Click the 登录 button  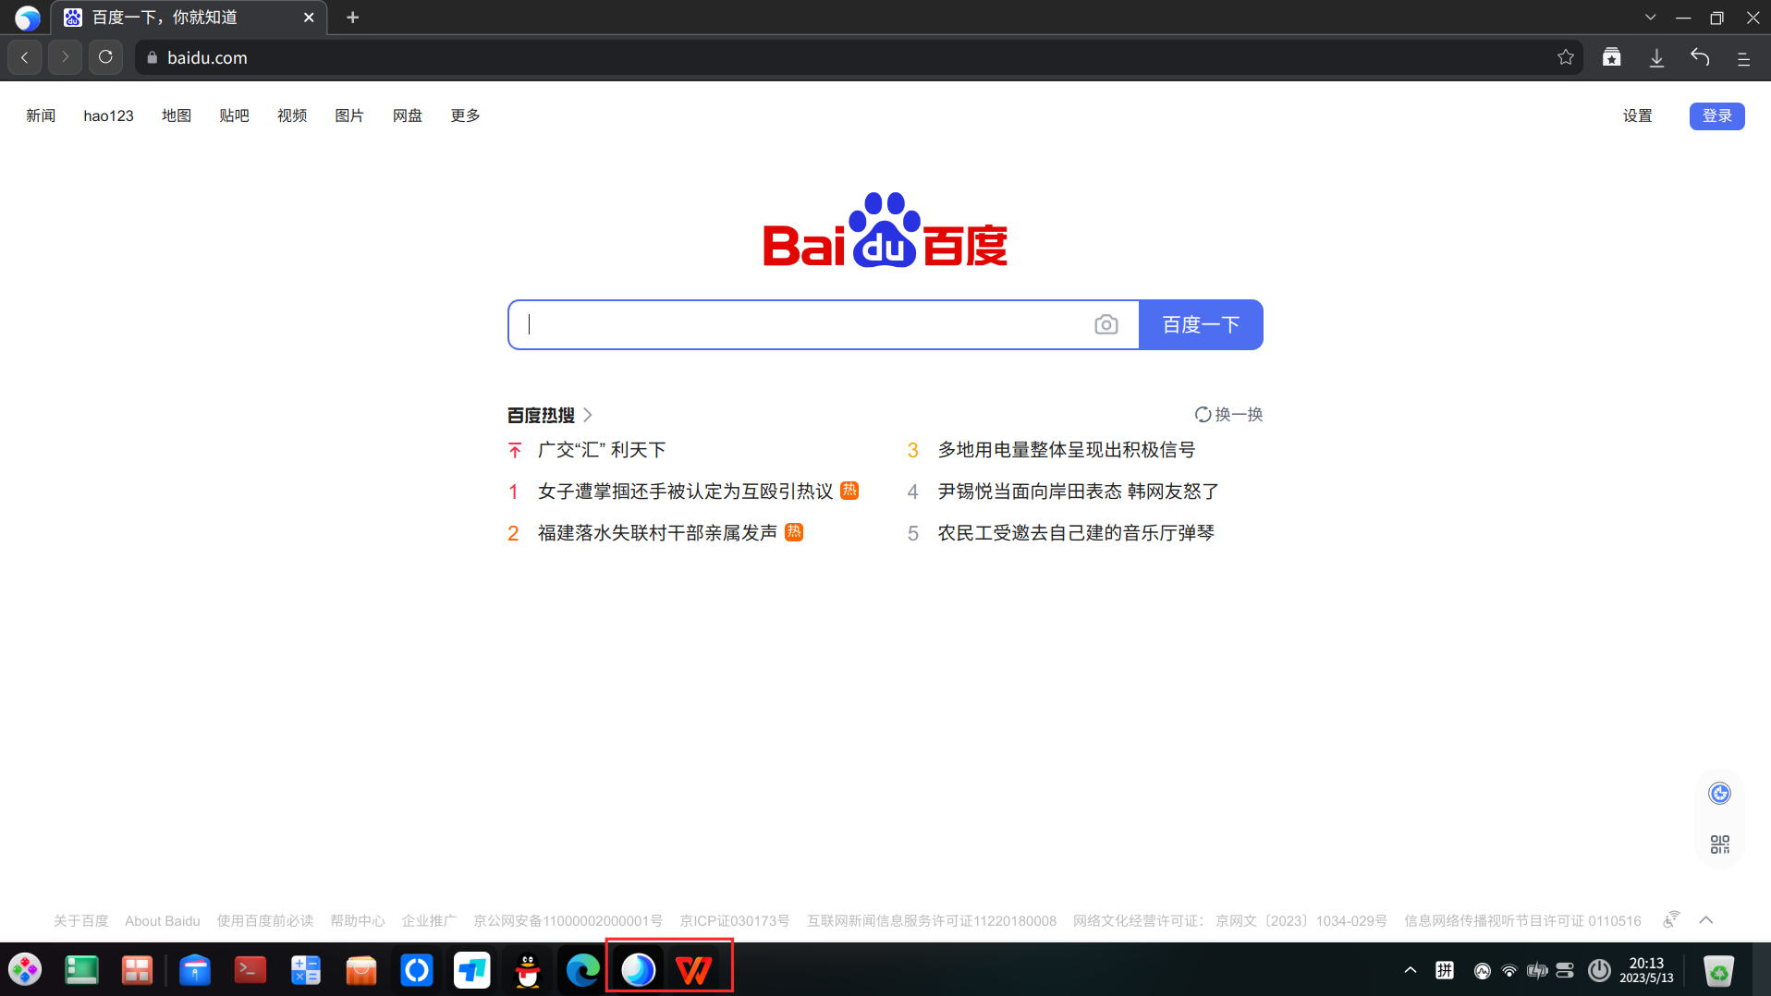coord(1716,115)
